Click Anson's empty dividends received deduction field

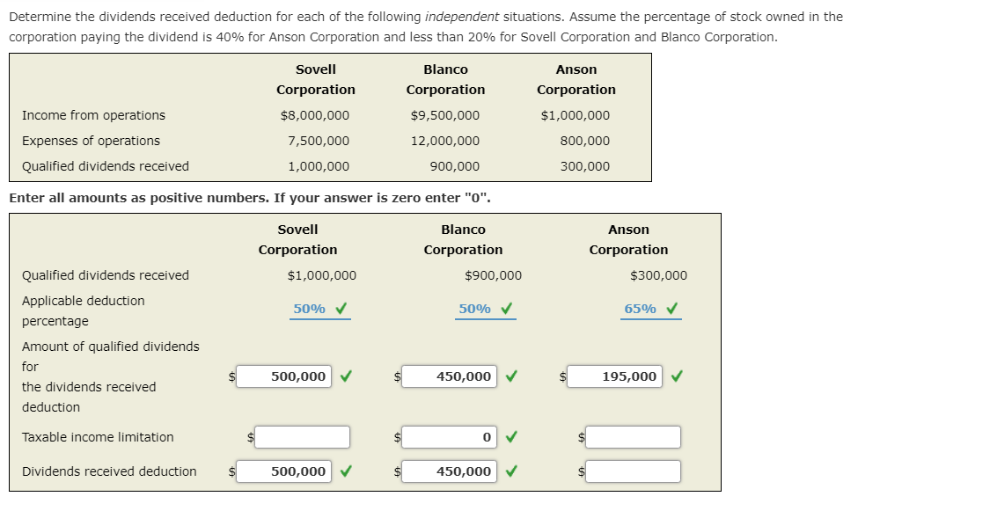tap(632, 471)
